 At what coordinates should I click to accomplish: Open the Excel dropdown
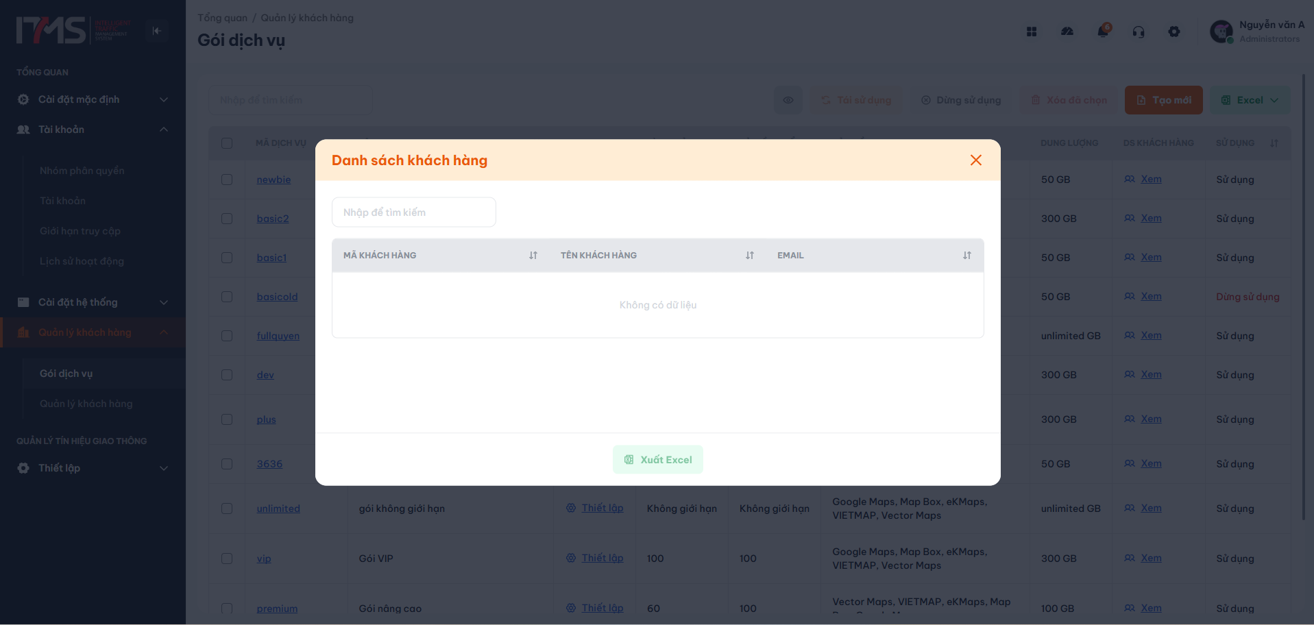(x=1250, y=100)
